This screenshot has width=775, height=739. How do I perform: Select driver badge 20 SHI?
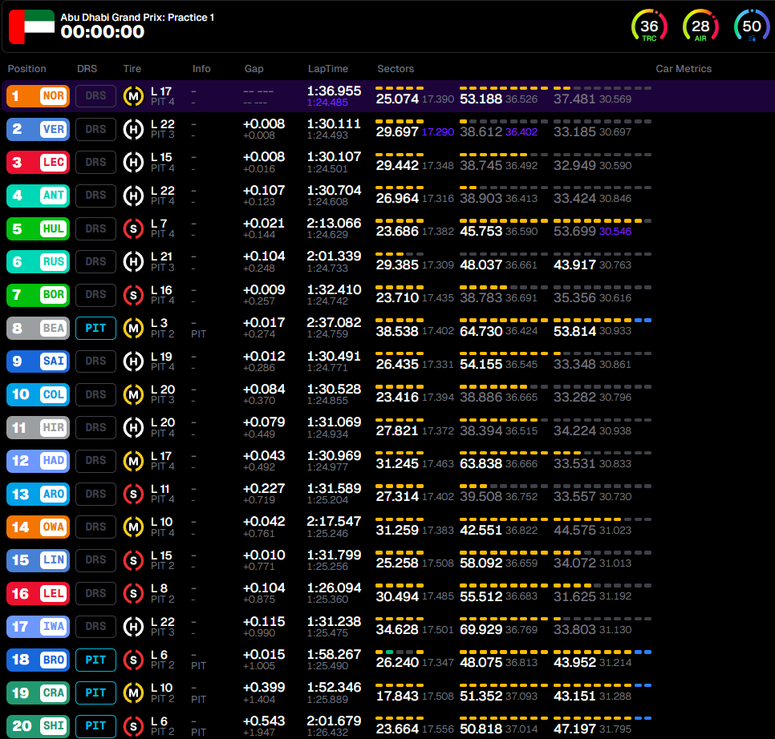click(38, 726)
